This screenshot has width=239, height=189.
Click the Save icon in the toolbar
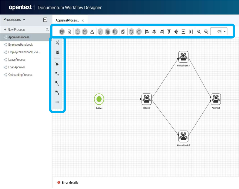[x=62, y=31]
